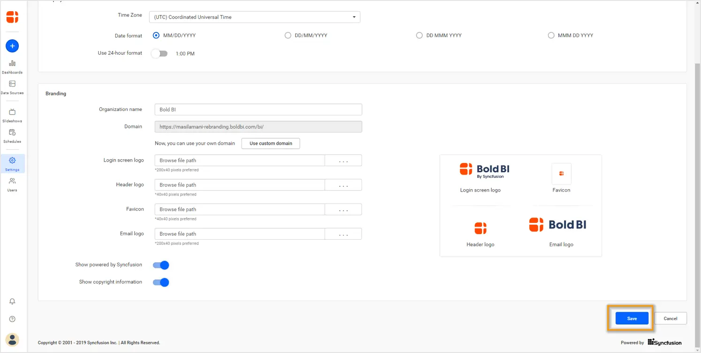The image size is (701, 353).
Task: Open Data Sources in the sidebar
Action: point(12,87)
